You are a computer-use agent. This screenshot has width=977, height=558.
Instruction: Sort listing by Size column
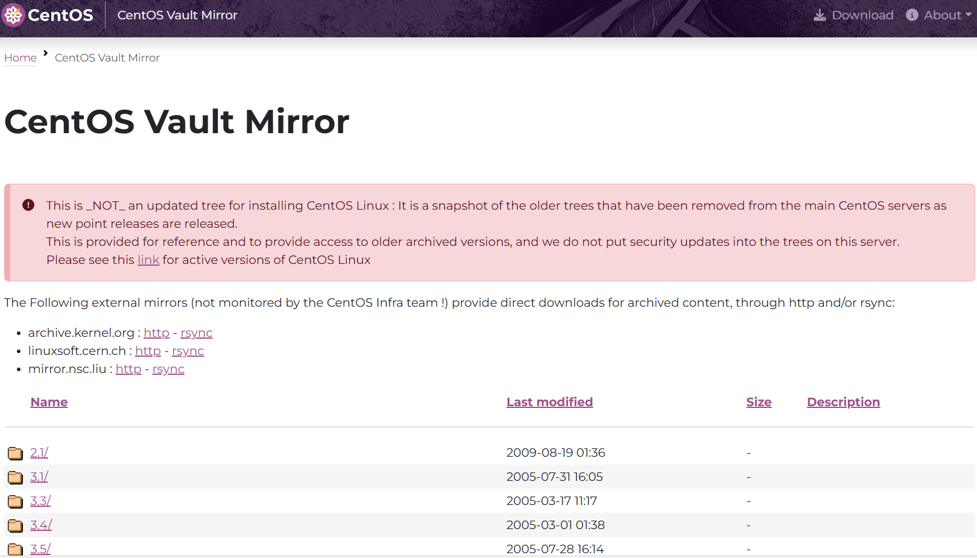pos(759,402)
